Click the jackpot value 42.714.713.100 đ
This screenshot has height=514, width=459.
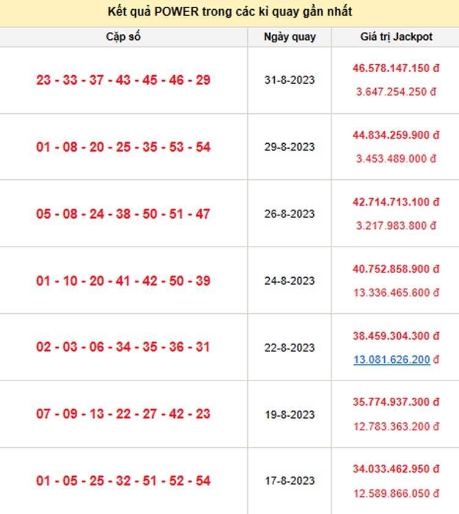[x=396, y=202]
